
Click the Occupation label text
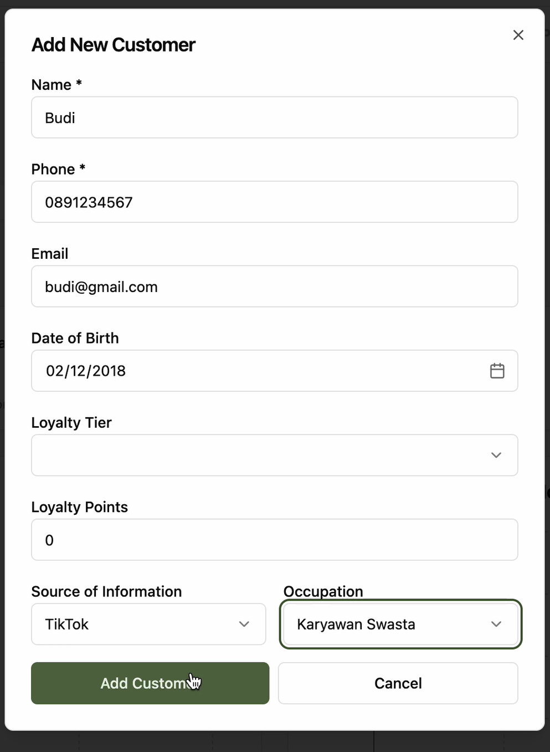coord(323,591)
